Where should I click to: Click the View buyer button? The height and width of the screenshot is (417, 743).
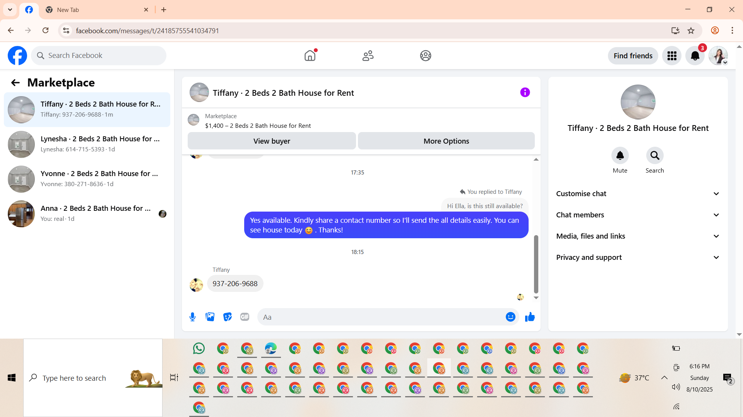[272, 141]
